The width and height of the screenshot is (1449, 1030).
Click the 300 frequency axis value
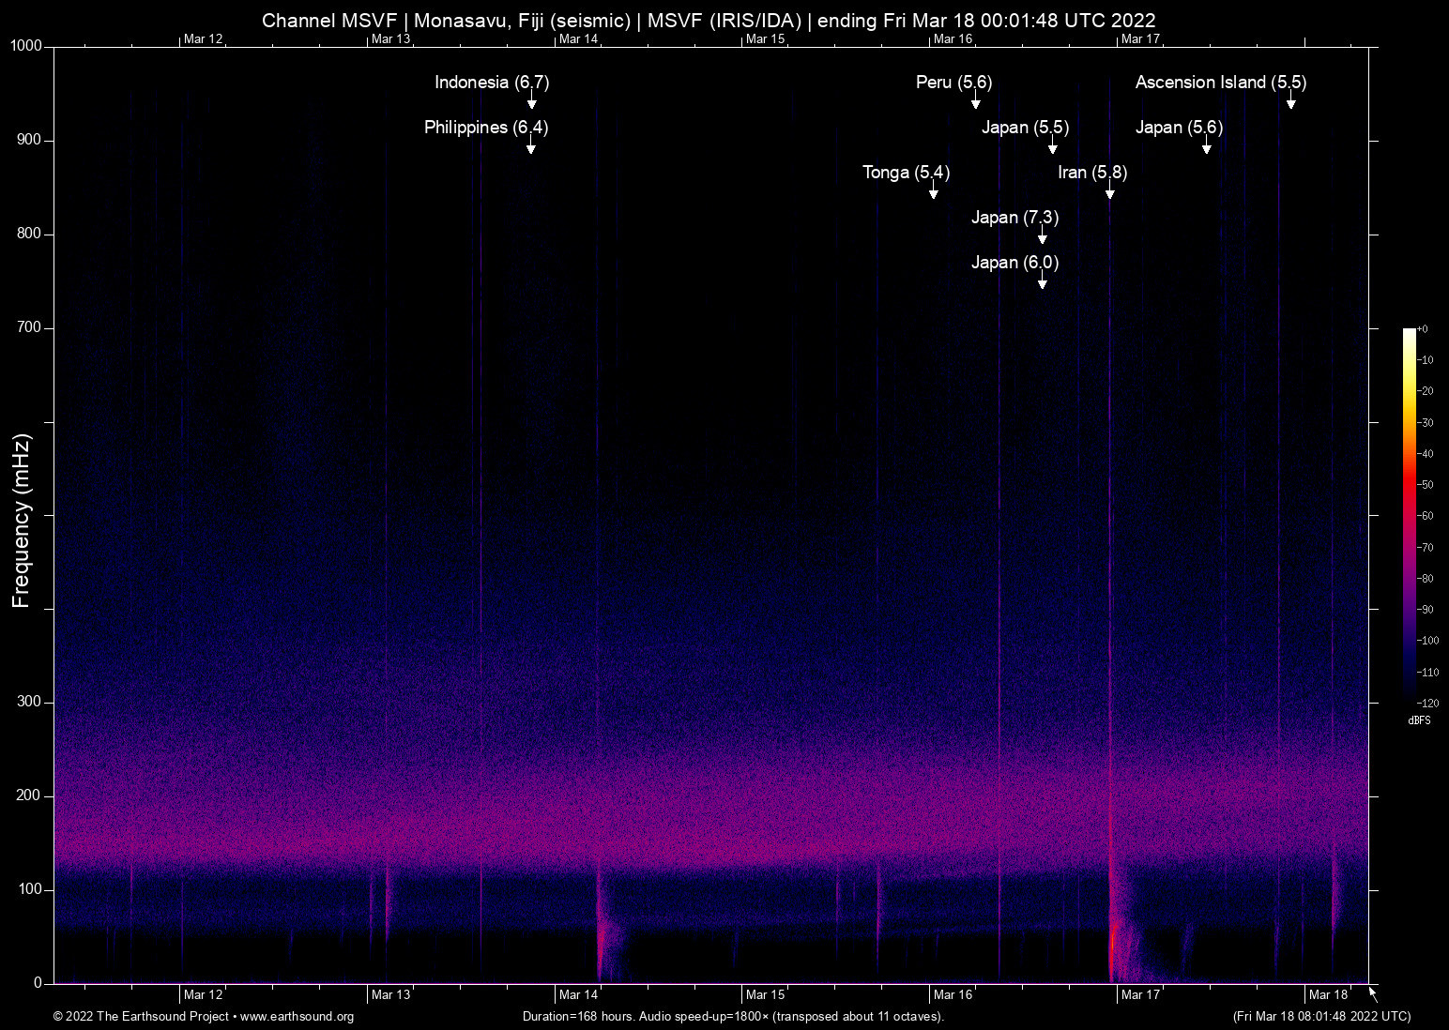point(29,703)
